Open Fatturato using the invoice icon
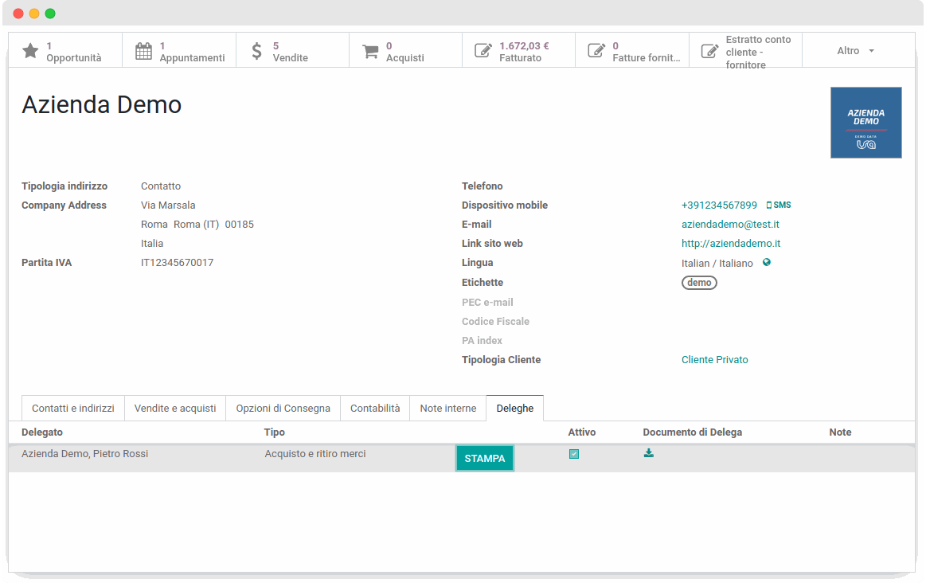Screen dimensions: 926x583 pyautogui.click(x=483, y=49)
